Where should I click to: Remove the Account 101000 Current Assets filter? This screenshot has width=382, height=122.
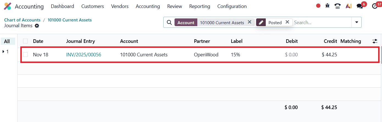[250, 22]
